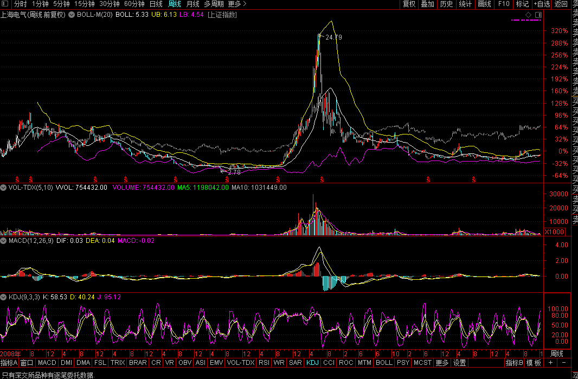This screenshot has width=578, height=379.
Task: Click the panel layout icon at top-left
Action: 5,4
